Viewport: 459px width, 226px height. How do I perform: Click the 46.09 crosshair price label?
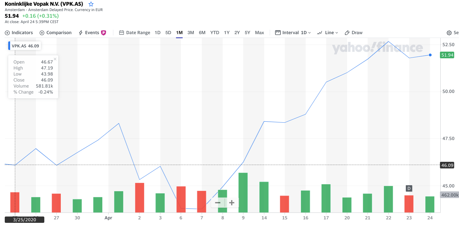pos(447,165)
